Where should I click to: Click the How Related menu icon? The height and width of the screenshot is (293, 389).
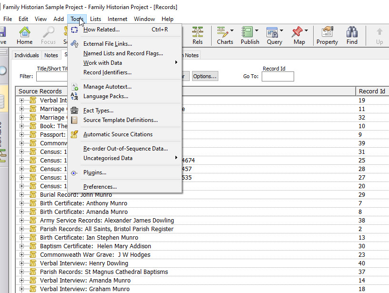(74, 30)
